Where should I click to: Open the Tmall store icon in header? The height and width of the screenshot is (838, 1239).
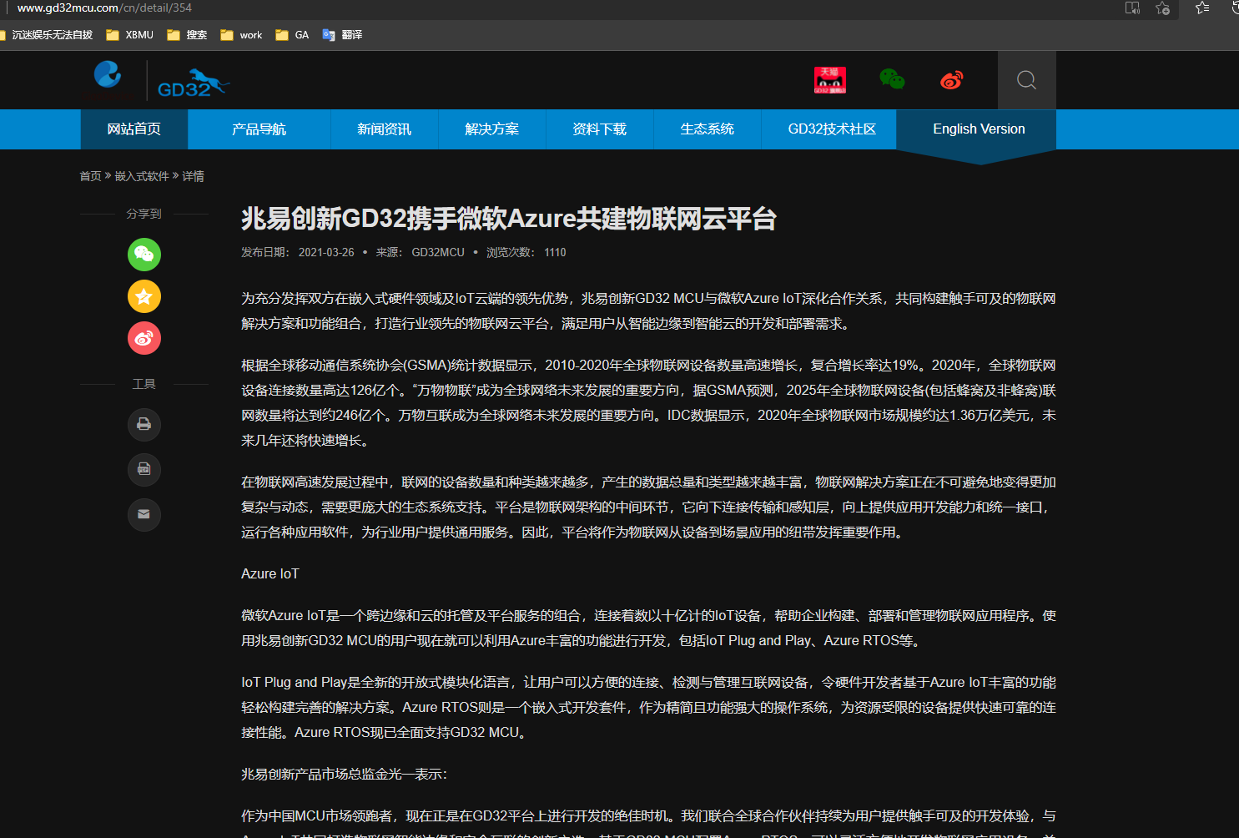(x=829, y=80)
